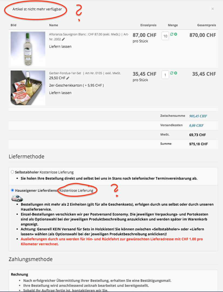The height and width of the screenshot is (292, 223).
Task: Select the Hauseigener Lieferdienst radio button
Action: click(x=12, y=190)
